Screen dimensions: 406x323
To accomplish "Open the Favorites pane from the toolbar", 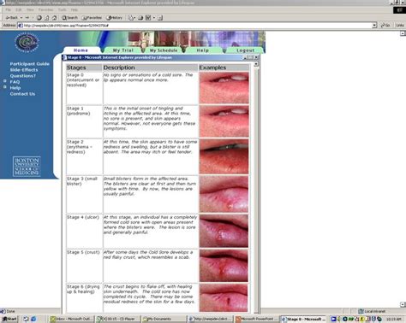I will [92, 18].
